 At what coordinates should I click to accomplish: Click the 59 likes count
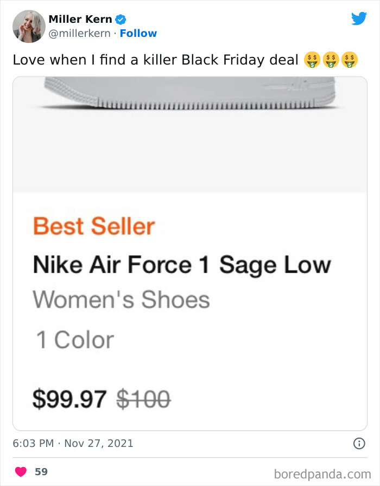coord(41,471)
